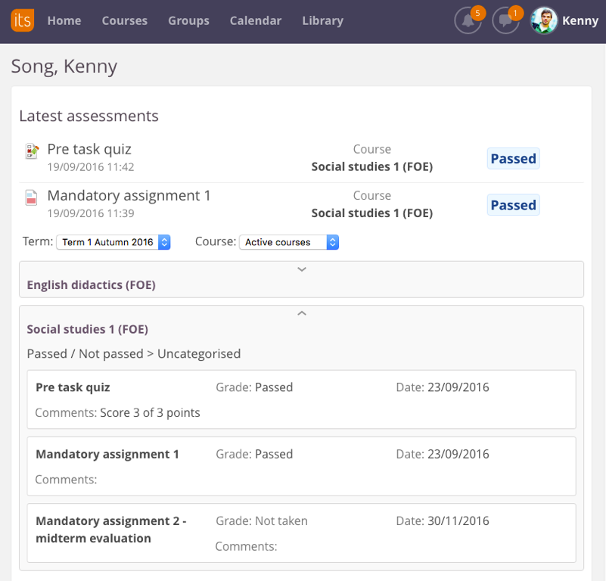Open the Term dropdown selector
This screenshot has width=606, height=581.
coord(113,242)
